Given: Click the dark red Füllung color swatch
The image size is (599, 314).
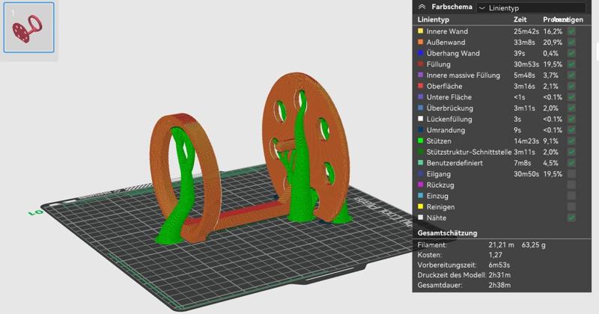Looking at the screenshot, I should [421, 64].
